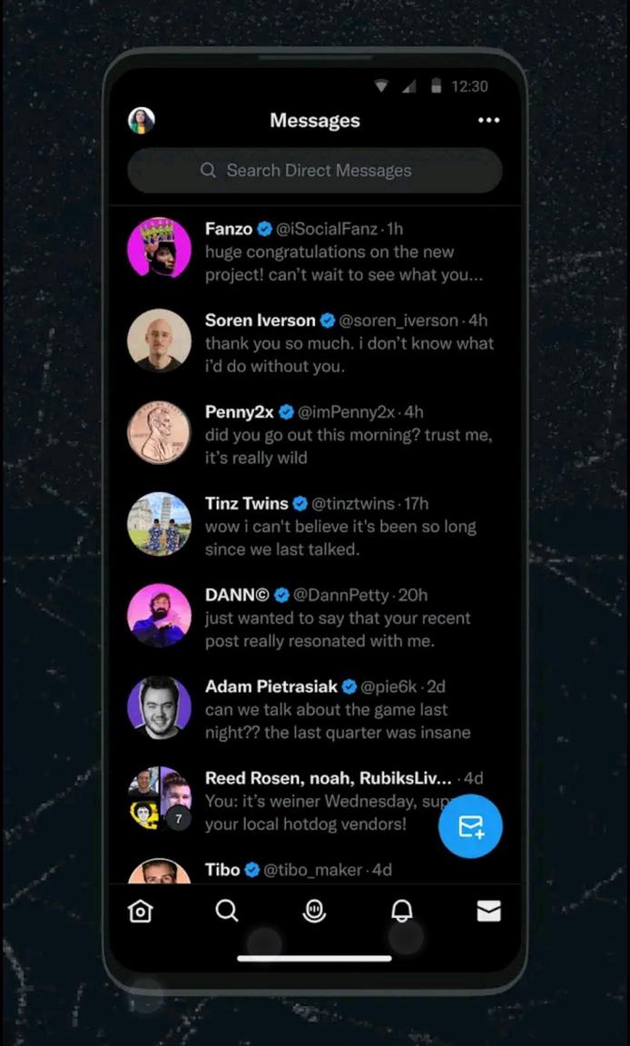Screen dimensions: 630x1046
Task: Tap the search magnifier inside the search bar
Action: tap(207, 171)
